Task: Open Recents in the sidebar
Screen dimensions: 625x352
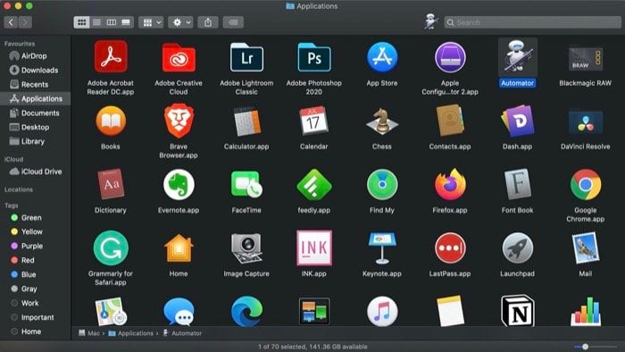Action: 35,85
